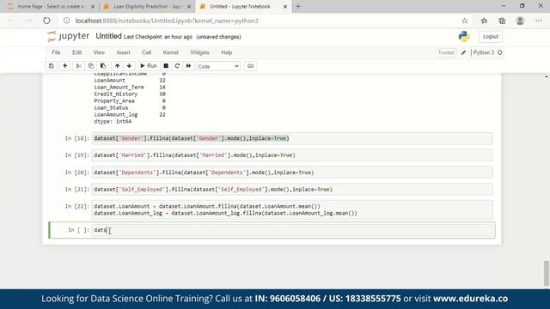Image resolution: width=550 pixels, height=309 pixels.
Task: Open the View menu
Action: (99, 52)
